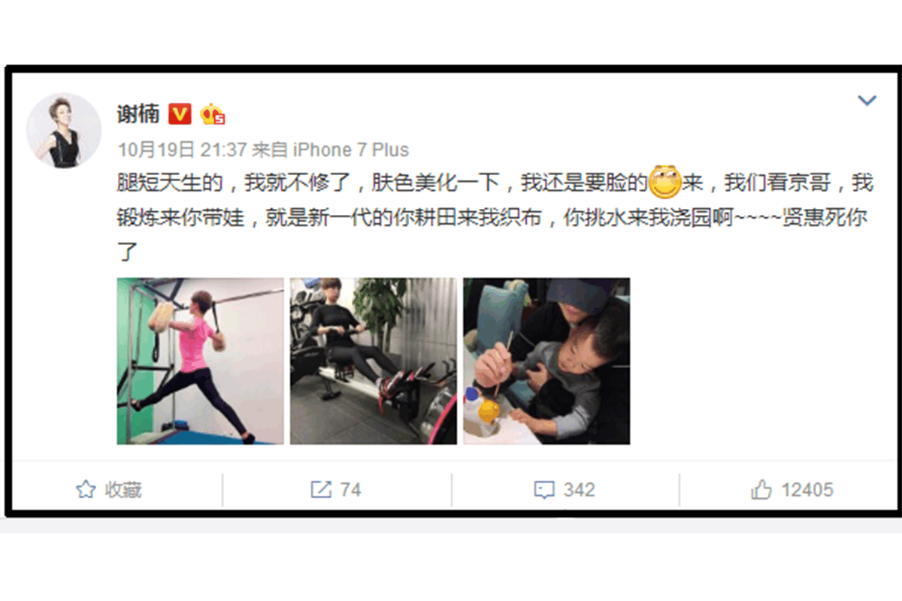Screen dimensions: 902x601
Task: Click the 12405 likes count
Action: pos(807,491)
